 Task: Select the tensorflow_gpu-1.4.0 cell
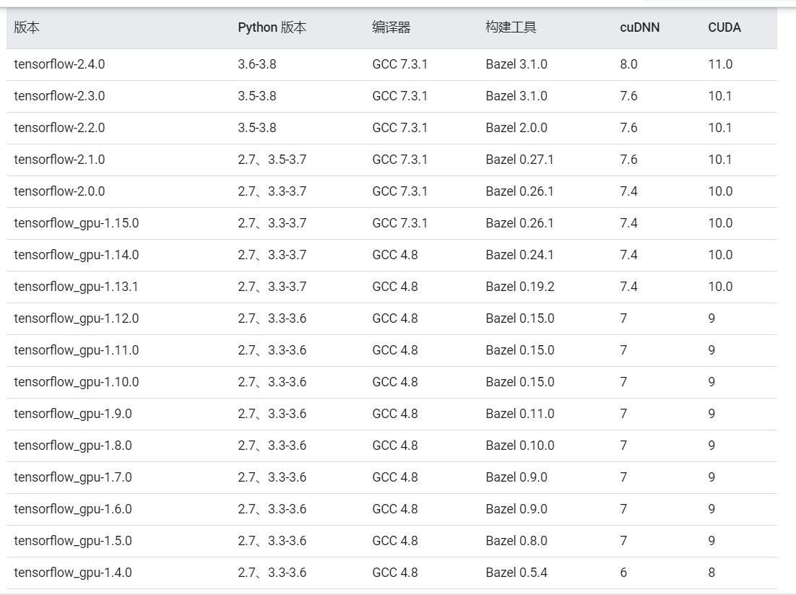(x=73, y=573)
